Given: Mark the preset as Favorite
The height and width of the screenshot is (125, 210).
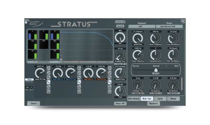Looking at the screenshot, I should pyautogui.click(x=120, y=26).
